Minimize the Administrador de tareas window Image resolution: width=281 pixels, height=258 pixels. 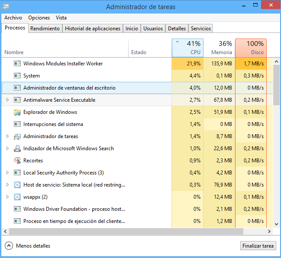coord(243,6)
